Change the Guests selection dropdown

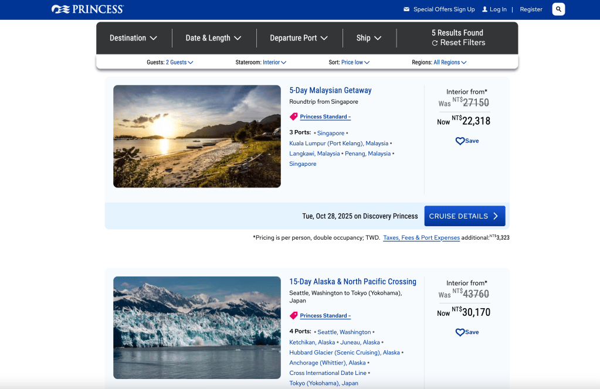179,63
